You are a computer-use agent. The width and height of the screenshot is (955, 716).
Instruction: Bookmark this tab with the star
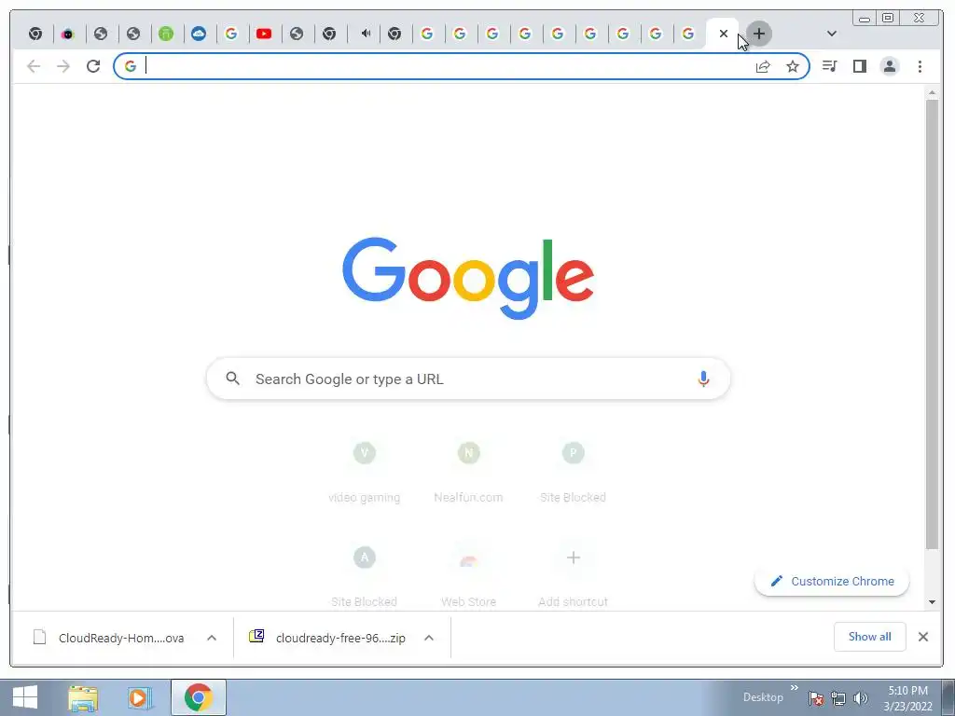(x=793, y=66)
